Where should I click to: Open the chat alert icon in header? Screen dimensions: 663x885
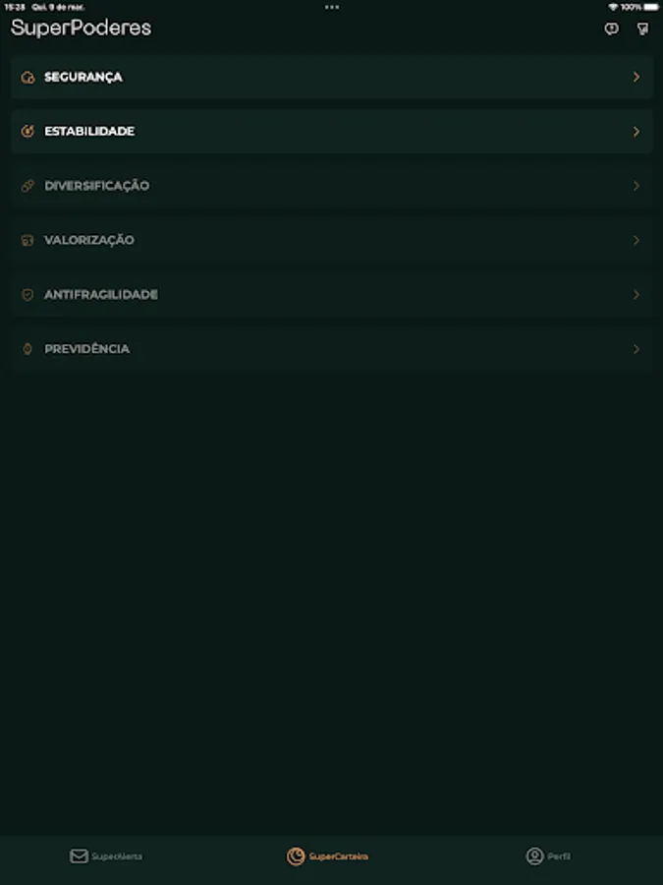pos(611,29)
